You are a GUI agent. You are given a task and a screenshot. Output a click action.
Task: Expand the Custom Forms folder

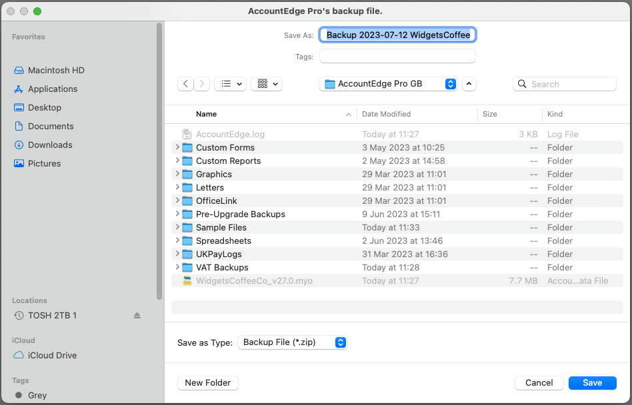tap(177, 147)
